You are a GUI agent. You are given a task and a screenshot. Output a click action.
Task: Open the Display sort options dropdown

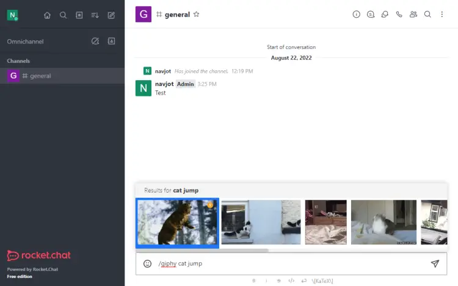point(95,15)
